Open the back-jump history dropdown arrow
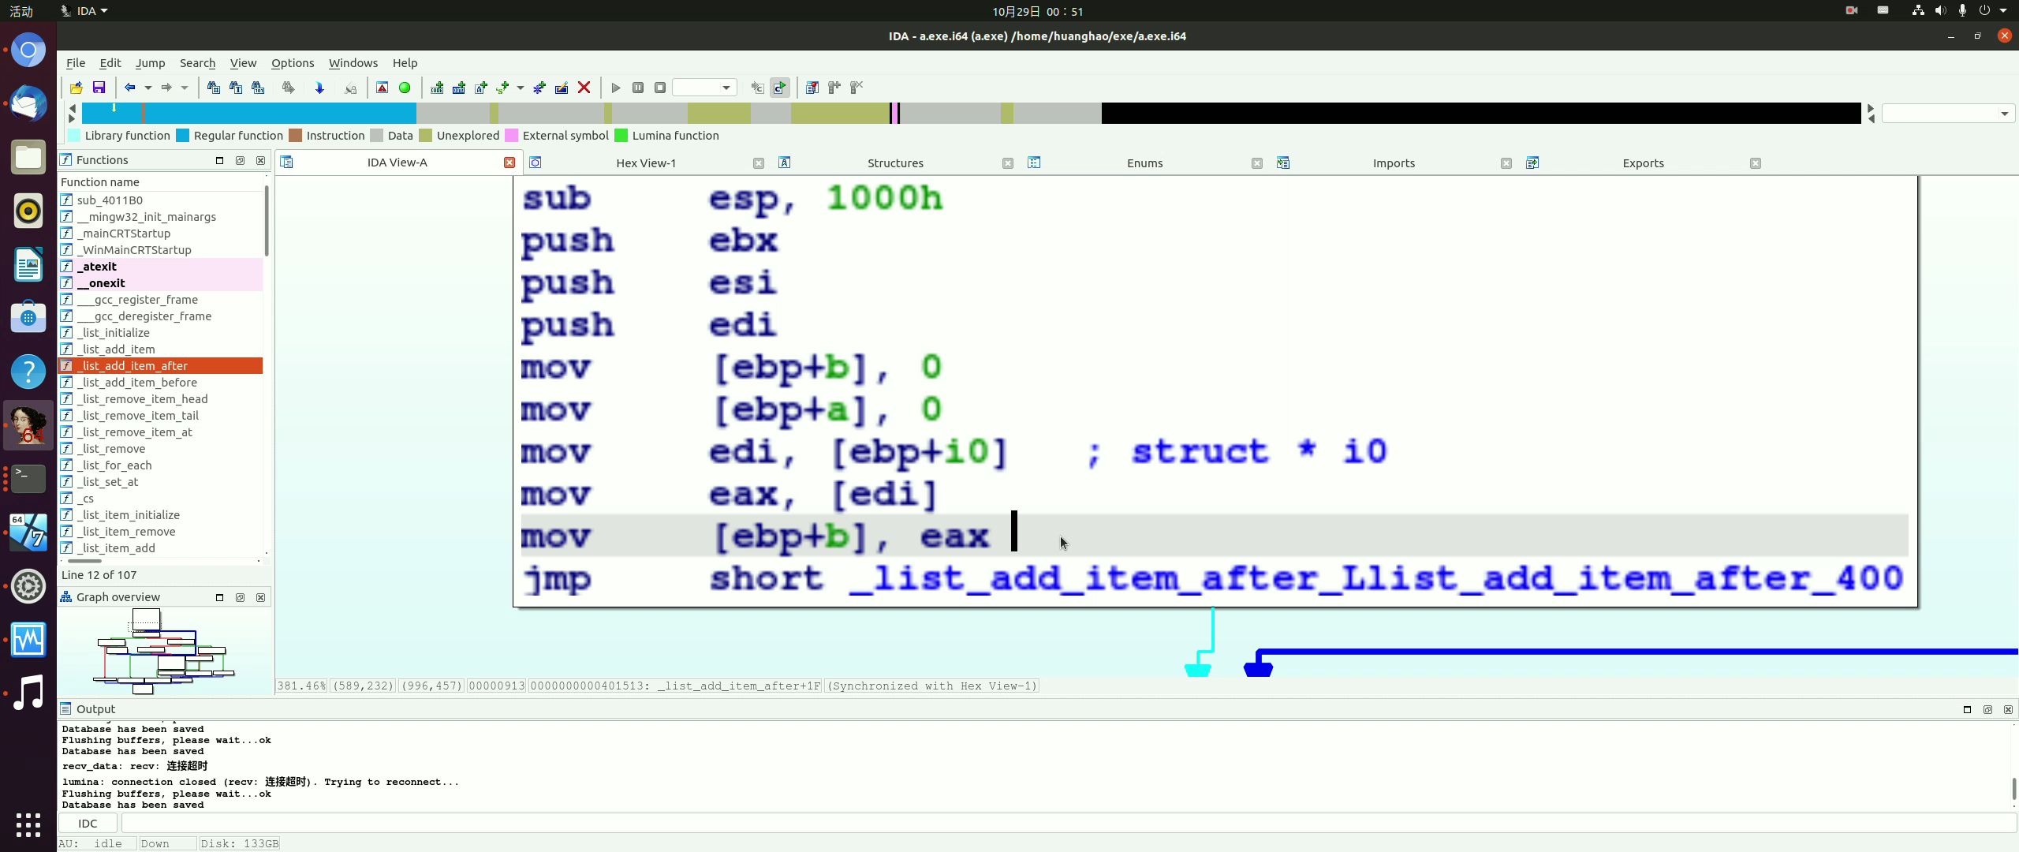The height and width of the screenshot is (852, 2019). click(x=147, y=88)
